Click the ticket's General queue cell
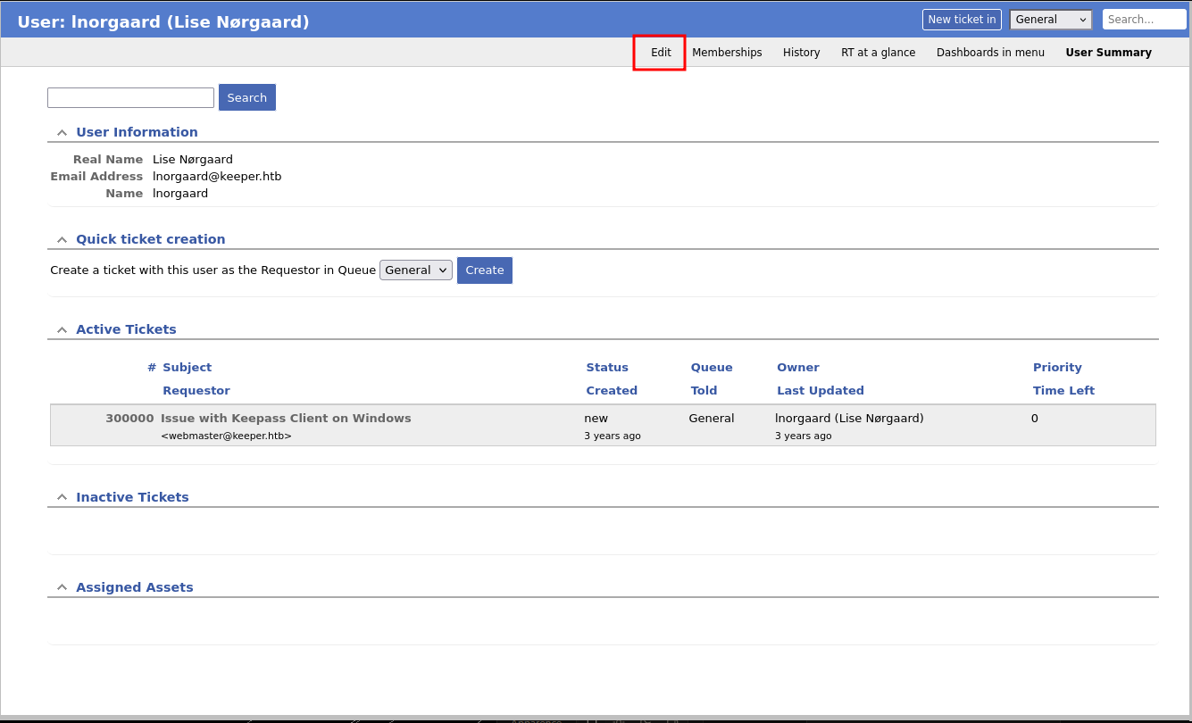This screenshot has height=723, width=1192. [x=712, y=419]
